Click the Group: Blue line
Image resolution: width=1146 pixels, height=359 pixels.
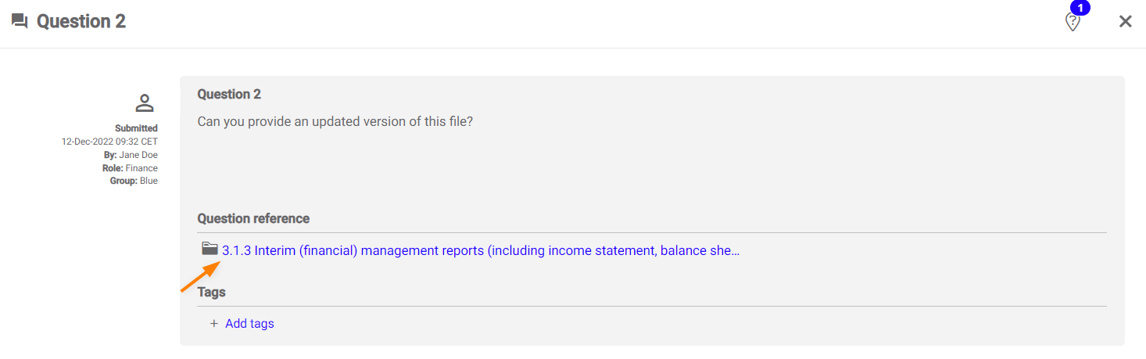134,181
